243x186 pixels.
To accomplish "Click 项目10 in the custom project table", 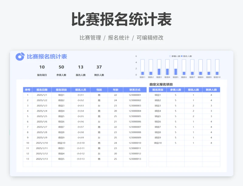I will 158,143.
